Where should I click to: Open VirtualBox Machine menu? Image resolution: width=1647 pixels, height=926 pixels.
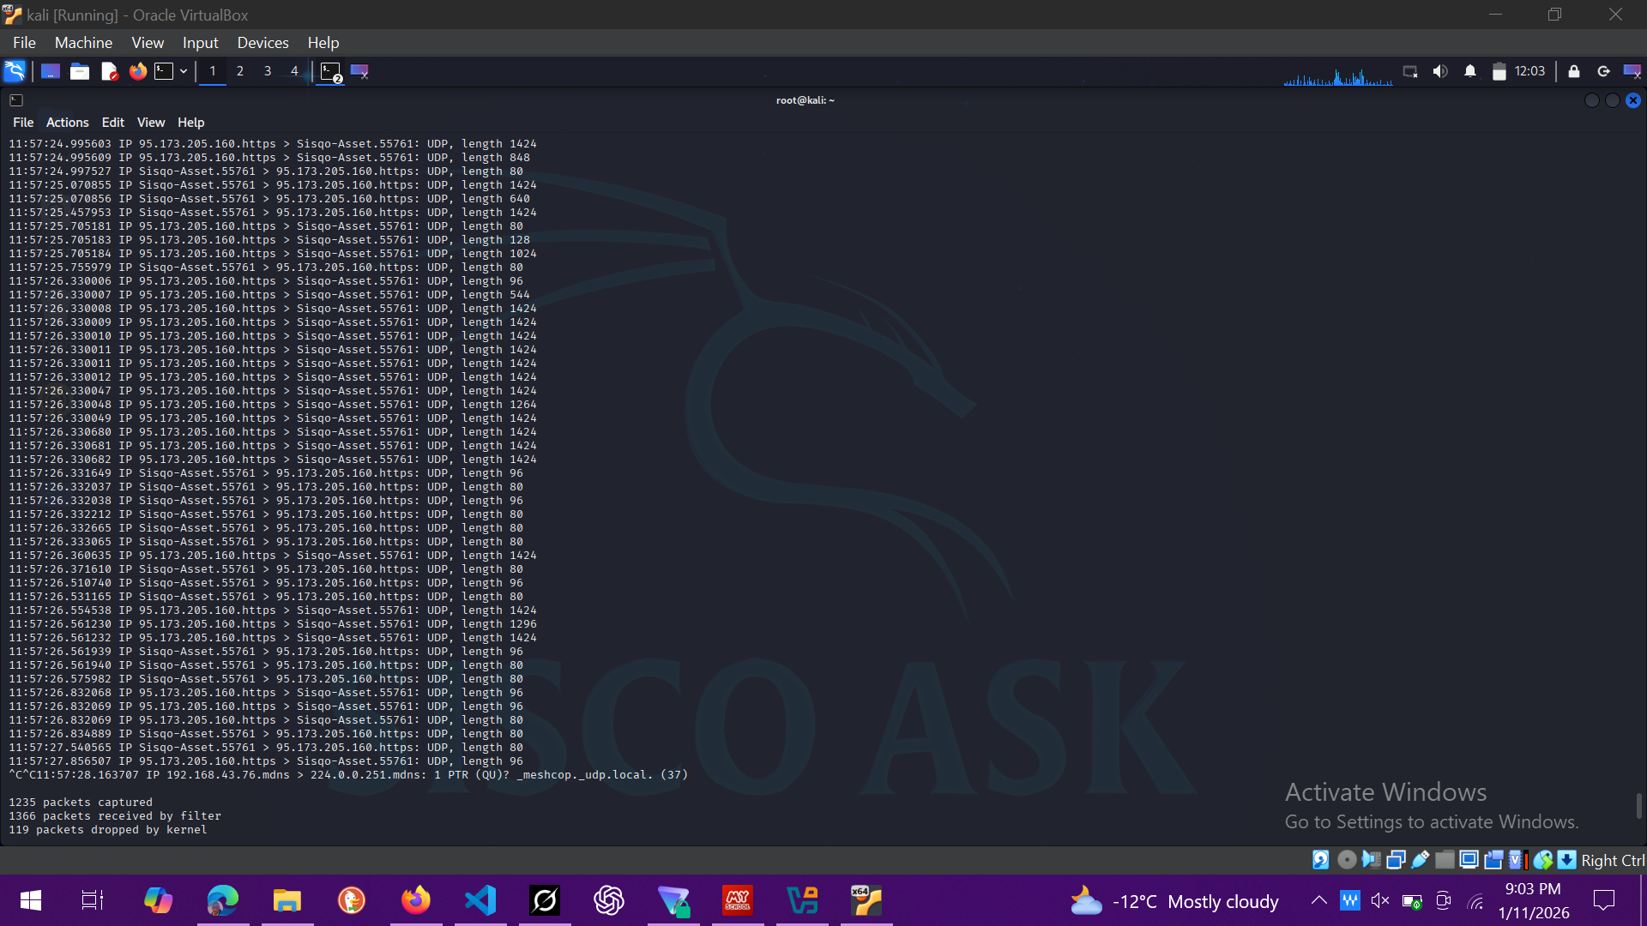click(x=83, y=43)
